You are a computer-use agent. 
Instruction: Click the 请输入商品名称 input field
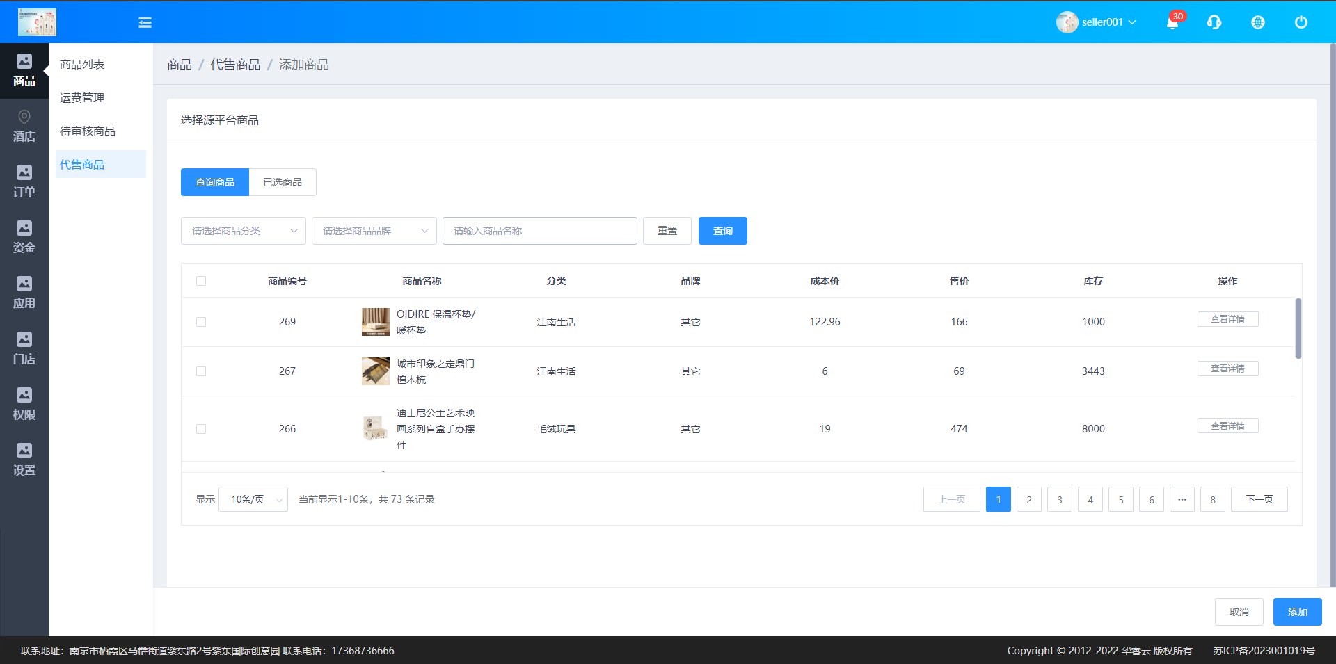(x=539, y=231)
